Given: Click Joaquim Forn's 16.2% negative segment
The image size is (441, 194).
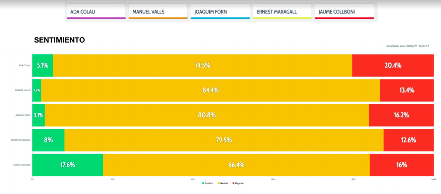Looking at the screenshot, I should (x=401, y=115).
